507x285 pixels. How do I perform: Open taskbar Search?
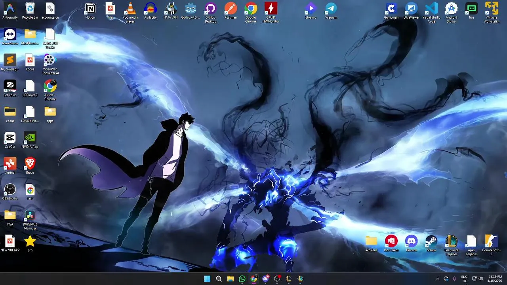coord(219,279)
